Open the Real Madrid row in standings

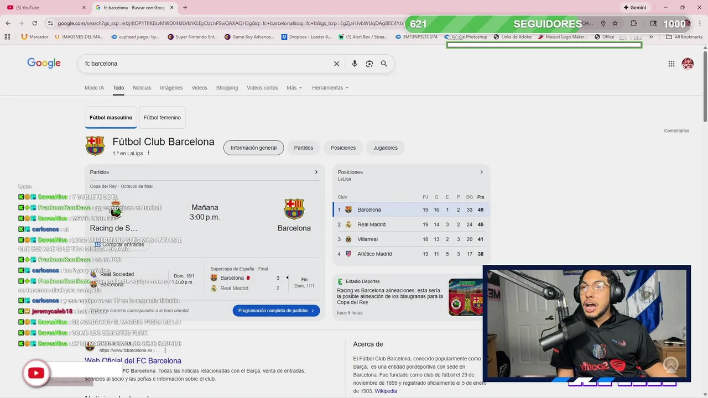(410, 224)
